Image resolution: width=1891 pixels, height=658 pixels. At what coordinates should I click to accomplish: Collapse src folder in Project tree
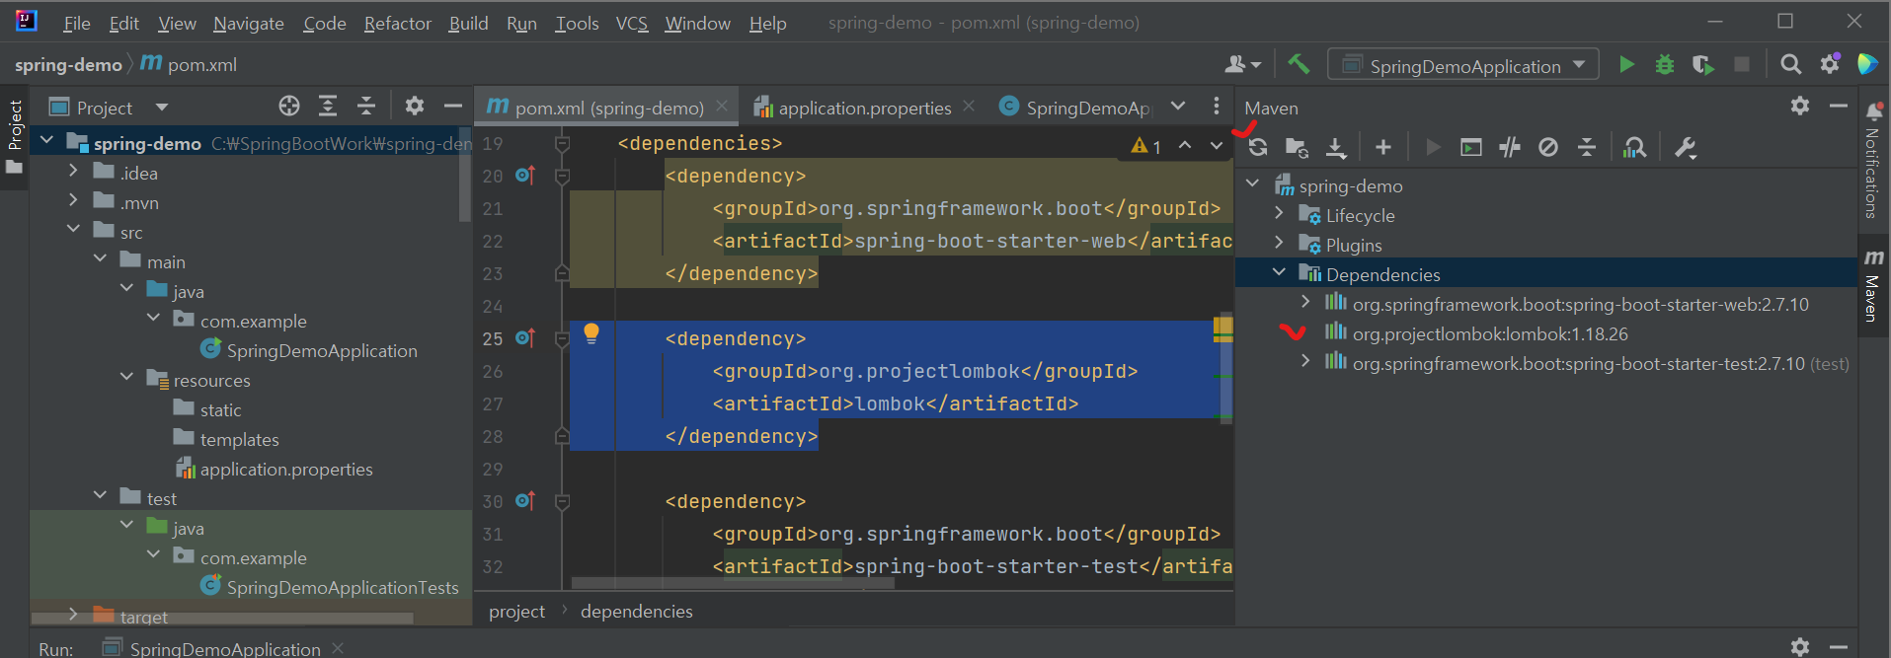point(73,230)
